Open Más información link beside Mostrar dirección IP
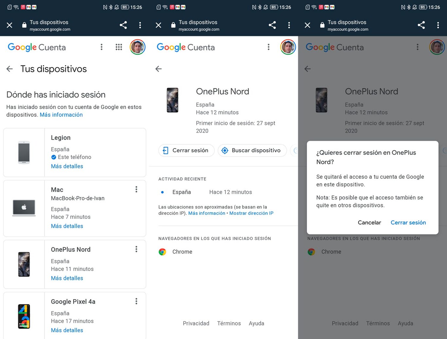The width and height of the screenshot is (447, 339). 206,213
